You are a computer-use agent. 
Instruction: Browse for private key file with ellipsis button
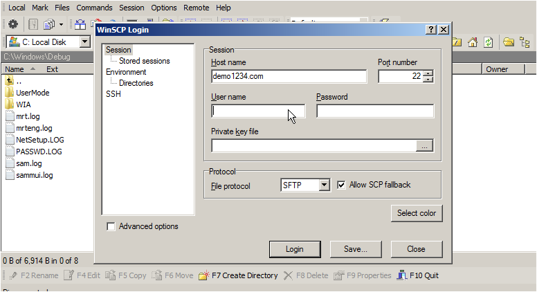pos(424,146)
